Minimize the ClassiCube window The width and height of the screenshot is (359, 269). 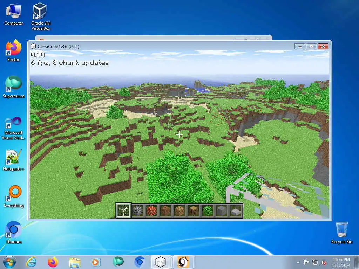(300, 47)
